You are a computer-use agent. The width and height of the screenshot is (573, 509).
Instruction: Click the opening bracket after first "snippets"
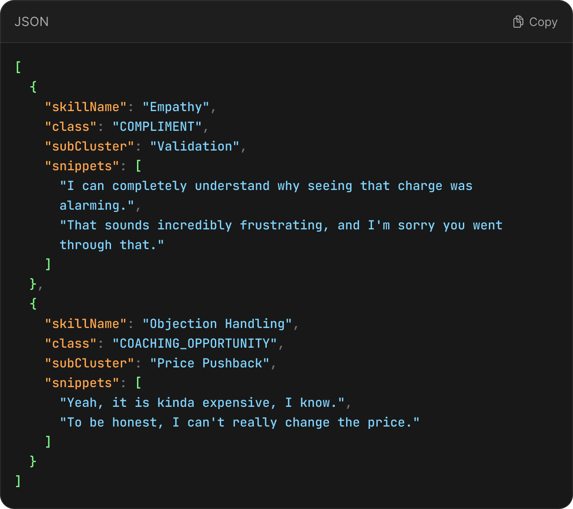point(138,166)
